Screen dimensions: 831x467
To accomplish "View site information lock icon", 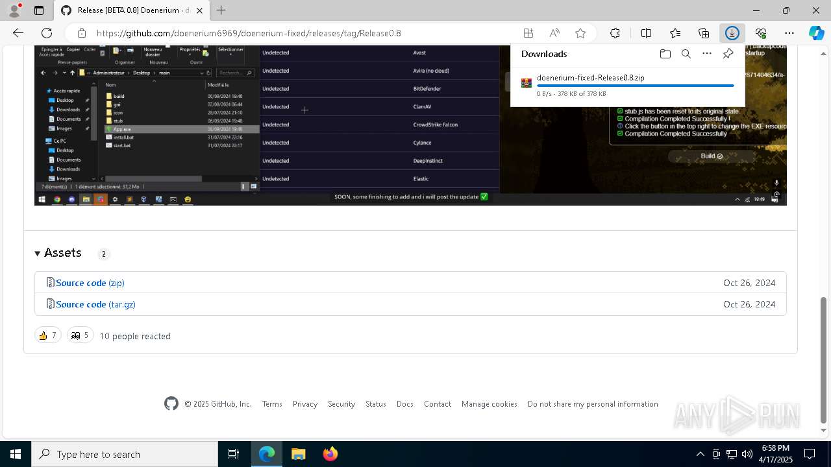I will point(82,33).
